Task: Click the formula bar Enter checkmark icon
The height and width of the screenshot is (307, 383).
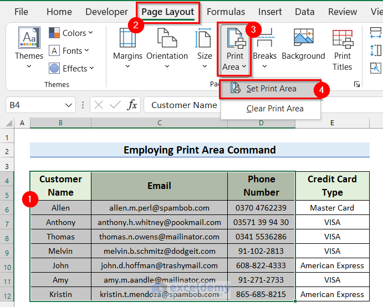Action: tap(115, 105)
